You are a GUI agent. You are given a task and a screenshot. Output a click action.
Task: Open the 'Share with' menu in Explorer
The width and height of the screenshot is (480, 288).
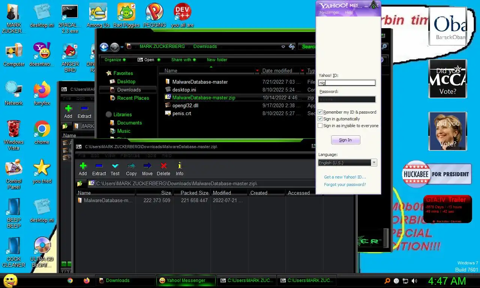tap(183, 60)
